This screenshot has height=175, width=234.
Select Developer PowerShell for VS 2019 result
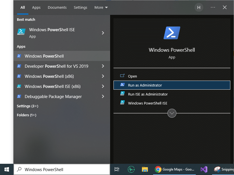62,66
